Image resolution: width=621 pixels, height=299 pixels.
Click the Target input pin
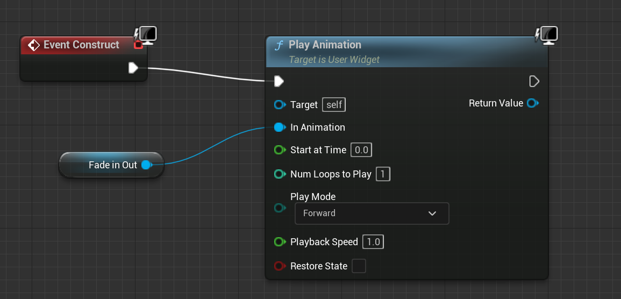(x=280, y=105)
